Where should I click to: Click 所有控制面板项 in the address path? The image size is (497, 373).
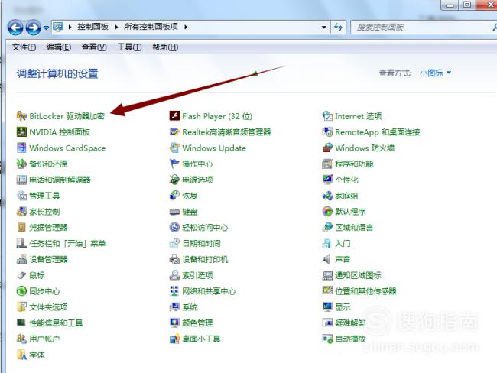click(151, 27)
